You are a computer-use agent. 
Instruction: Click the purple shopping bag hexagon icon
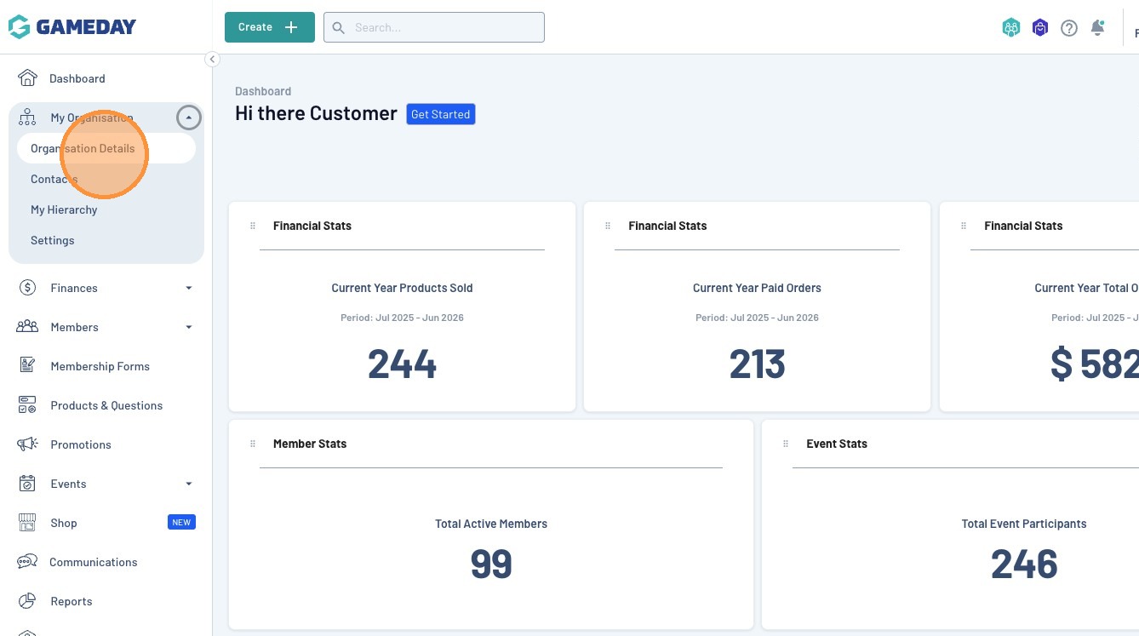coord(1040,28)
